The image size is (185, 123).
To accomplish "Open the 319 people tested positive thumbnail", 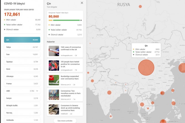I will (54, 66).
